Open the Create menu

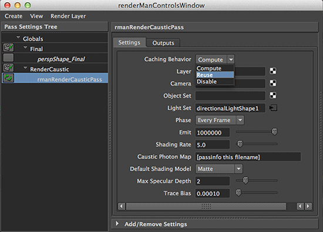(14, 16)
